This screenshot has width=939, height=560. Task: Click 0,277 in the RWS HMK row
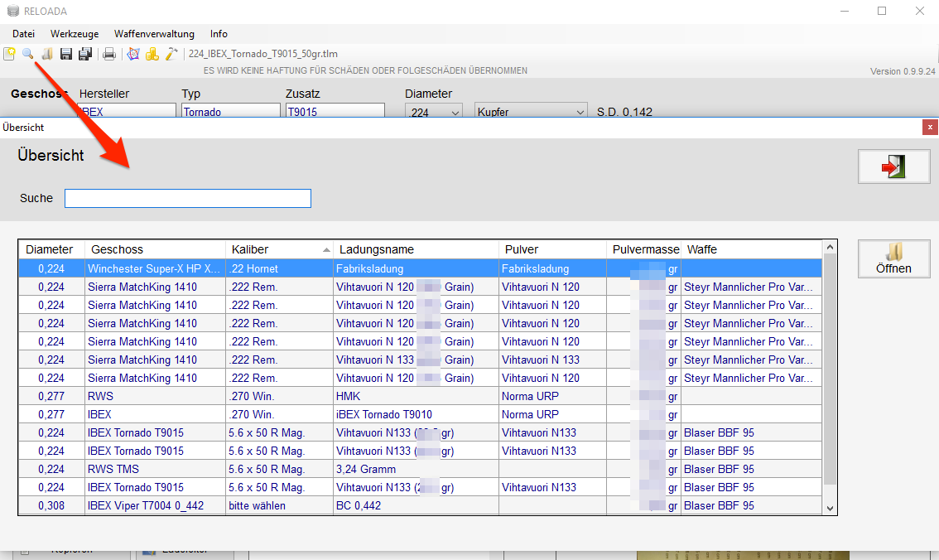coord(51,397)
